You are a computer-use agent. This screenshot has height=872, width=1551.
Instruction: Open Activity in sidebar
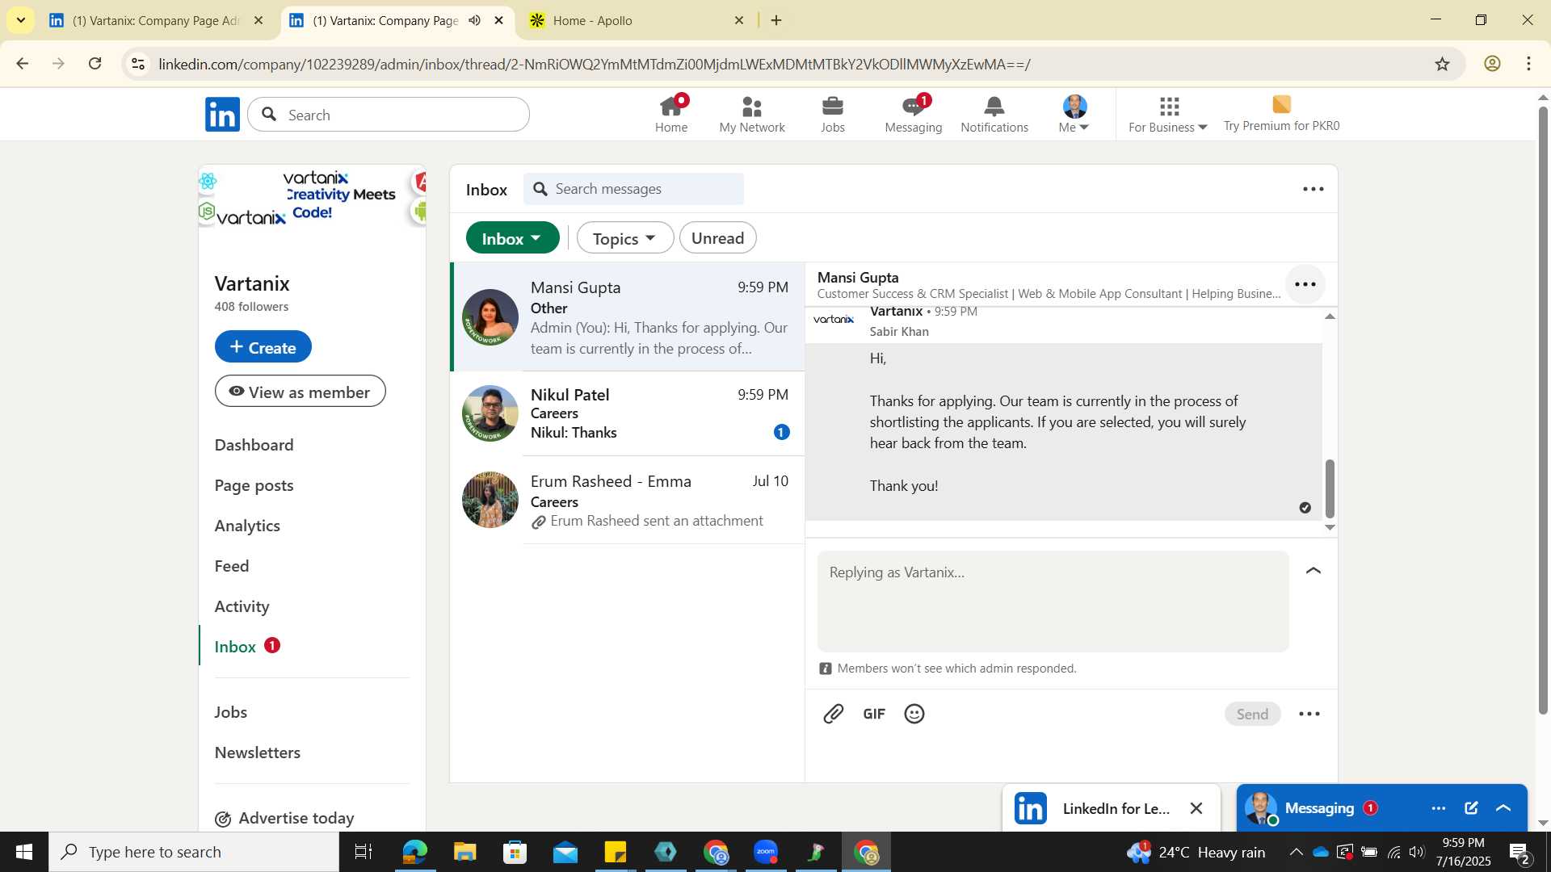click(x=242, y=606)
